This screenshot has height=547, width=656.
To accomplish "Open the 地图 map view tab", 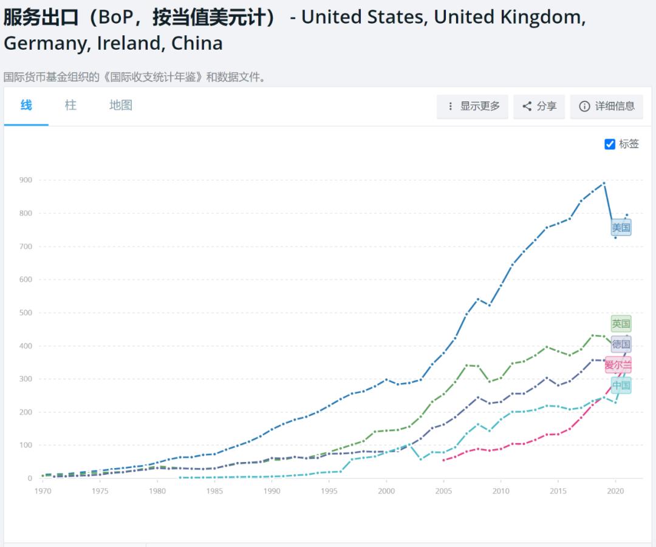I will click(x=120, y=105).
